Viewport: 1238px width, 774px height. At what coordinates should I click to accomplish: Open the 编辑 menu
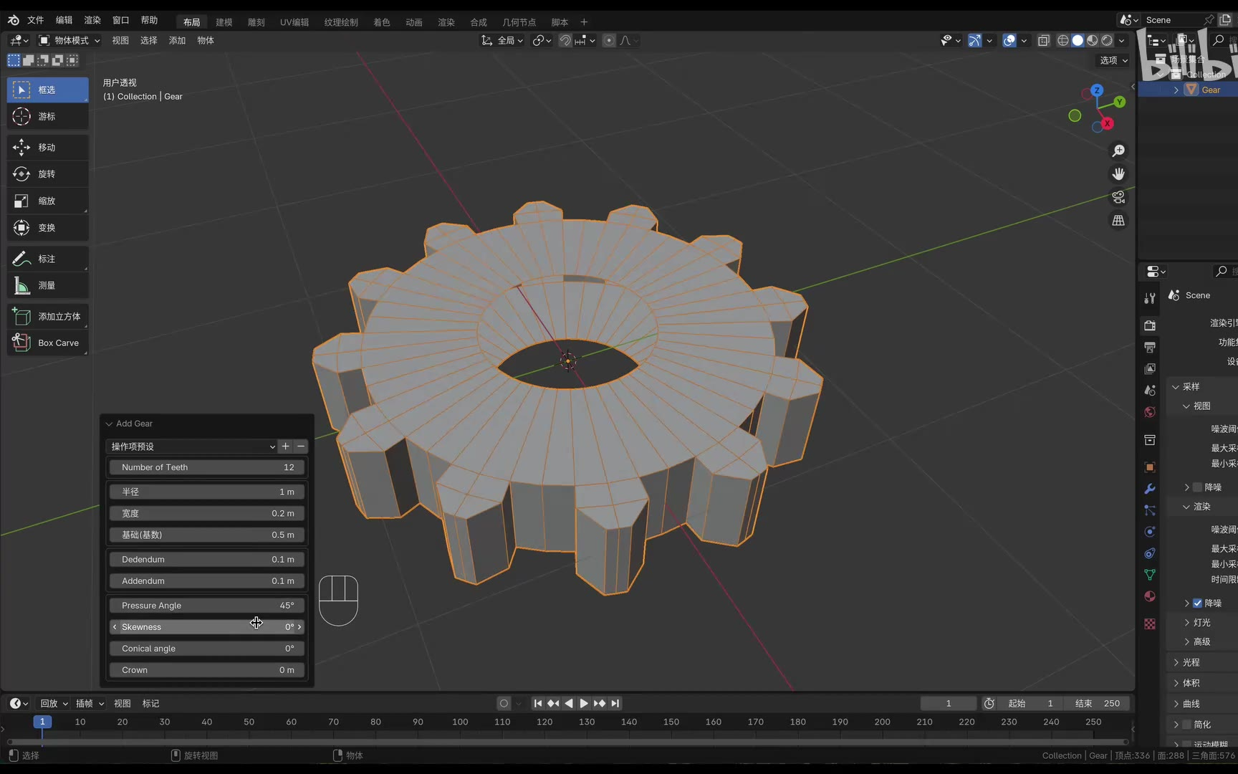(x=64, y=20)
